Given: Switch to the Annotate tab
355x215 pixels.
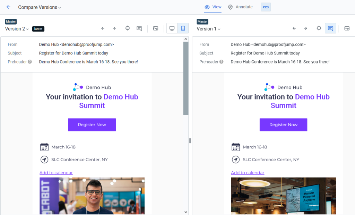Looking at the screenshot, I should [240, 7].
